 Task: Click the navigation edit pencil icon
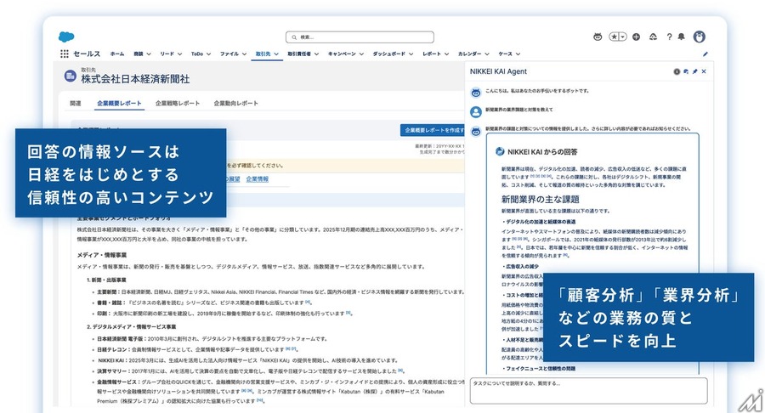pos(705,54)
